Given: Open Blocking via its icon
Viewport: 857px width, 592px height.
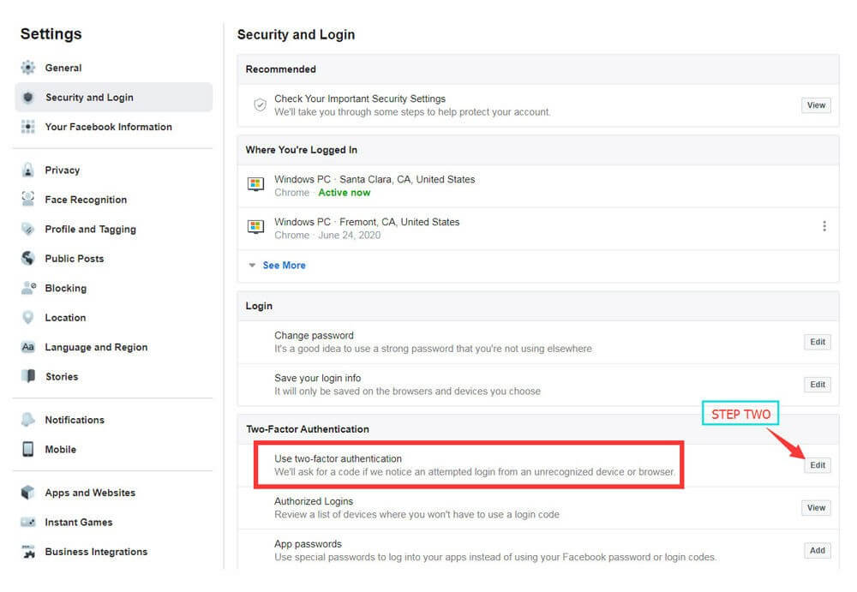Looking at the screenshot, I should [x=28, y=288].
